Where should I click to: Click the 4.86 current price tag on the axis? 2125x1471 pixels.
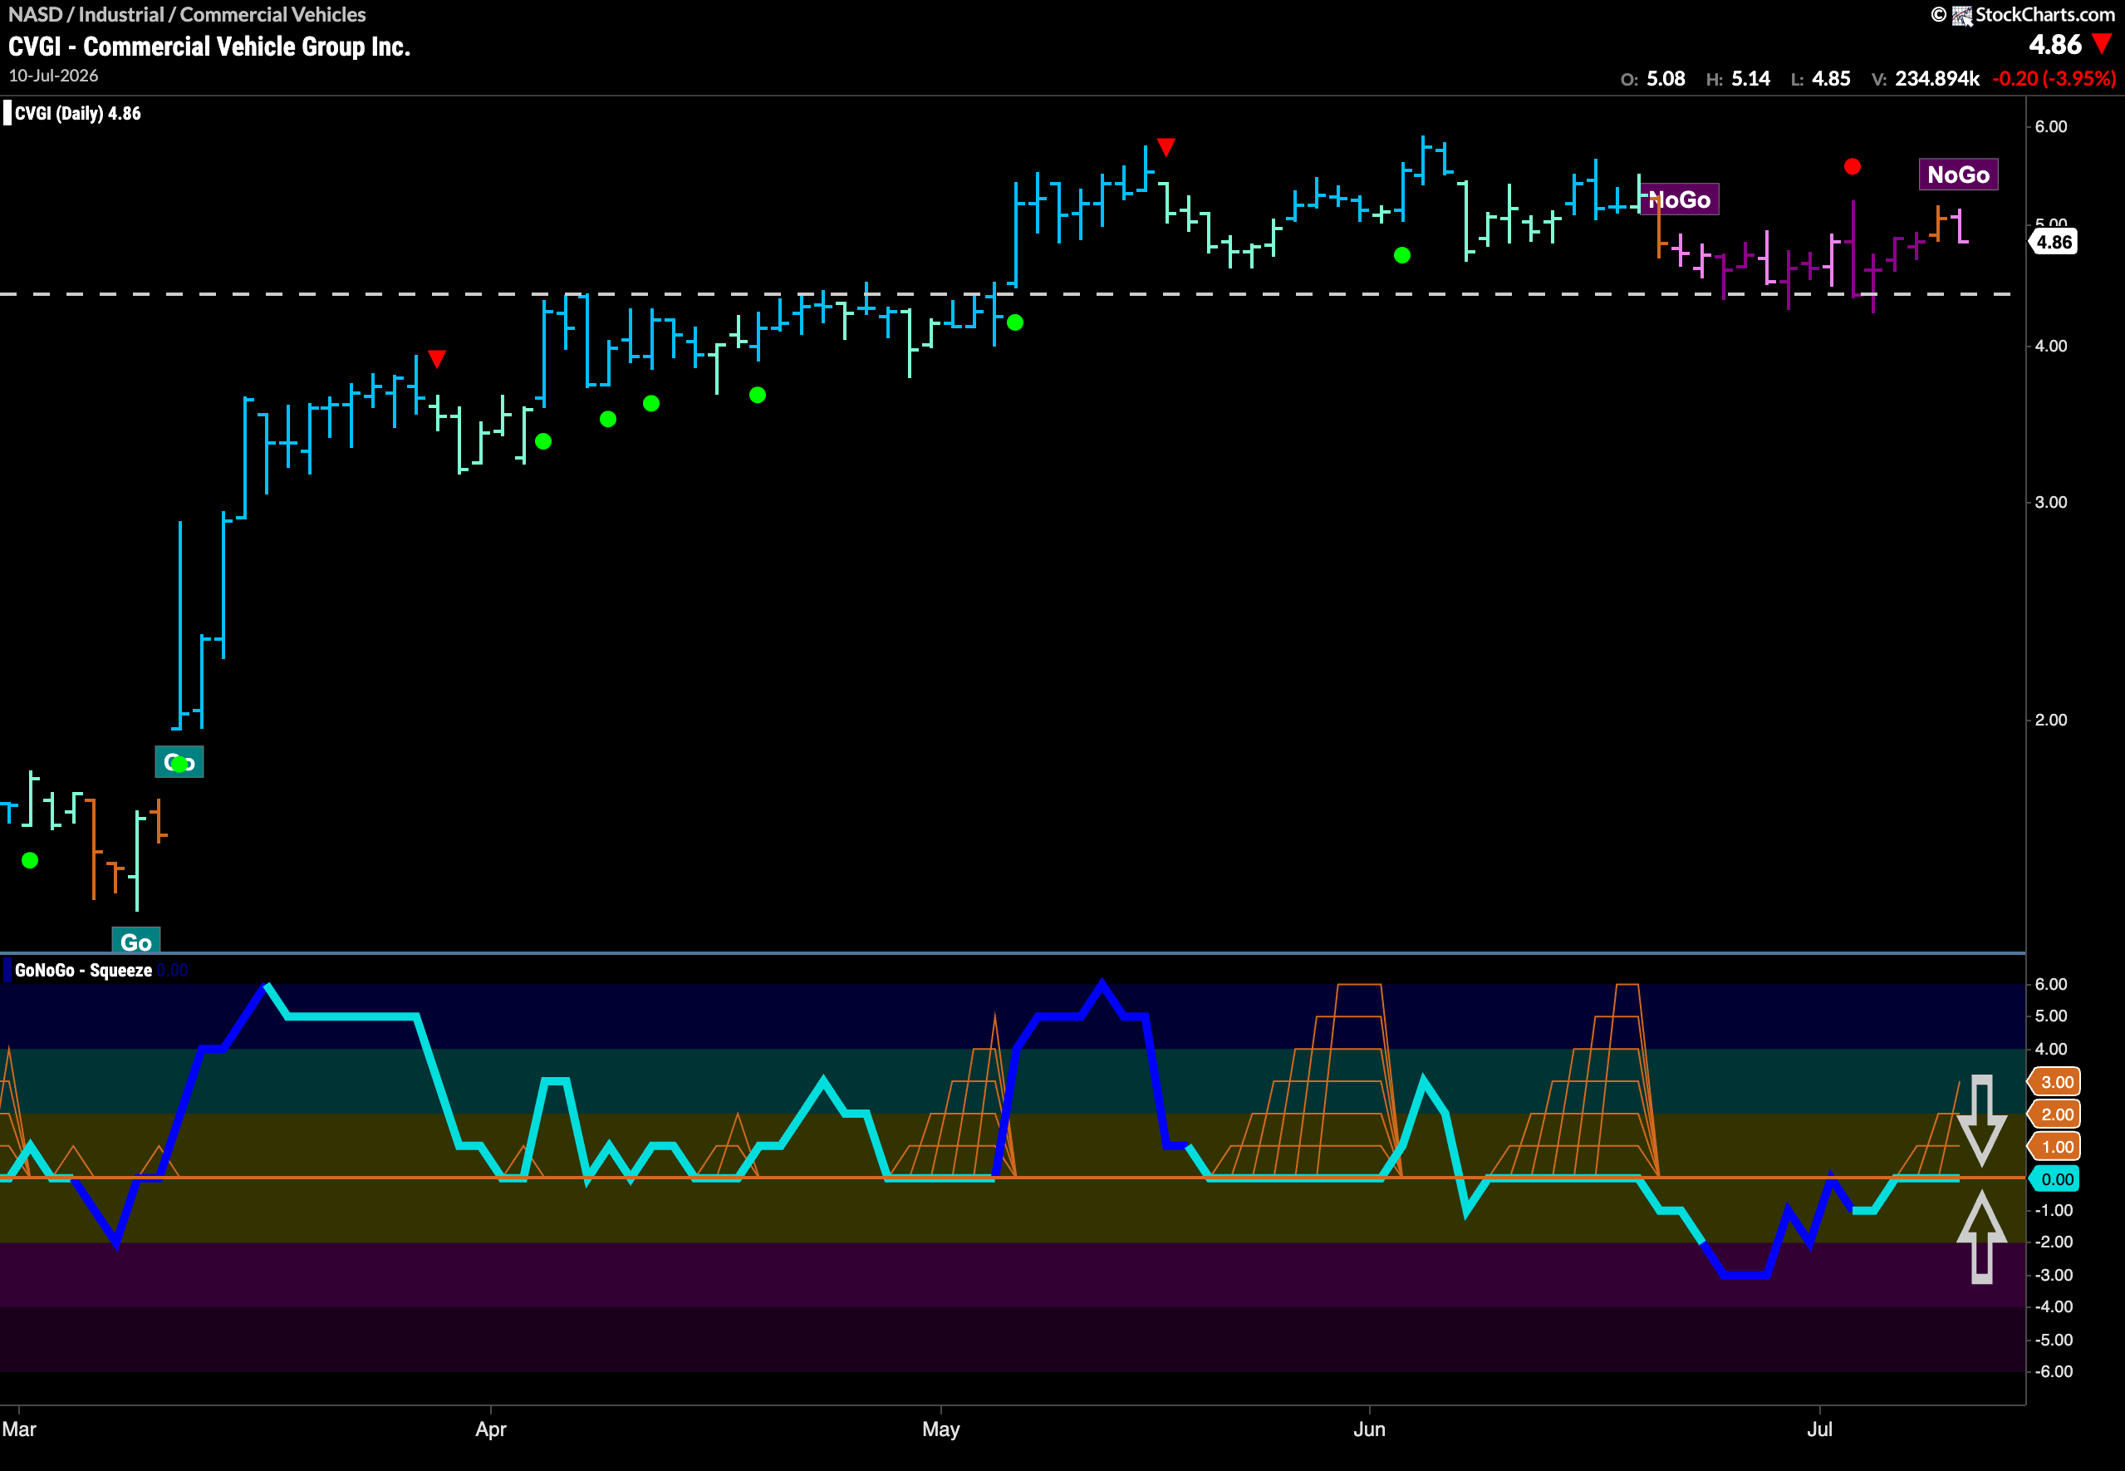click(x=2054, y=243)
